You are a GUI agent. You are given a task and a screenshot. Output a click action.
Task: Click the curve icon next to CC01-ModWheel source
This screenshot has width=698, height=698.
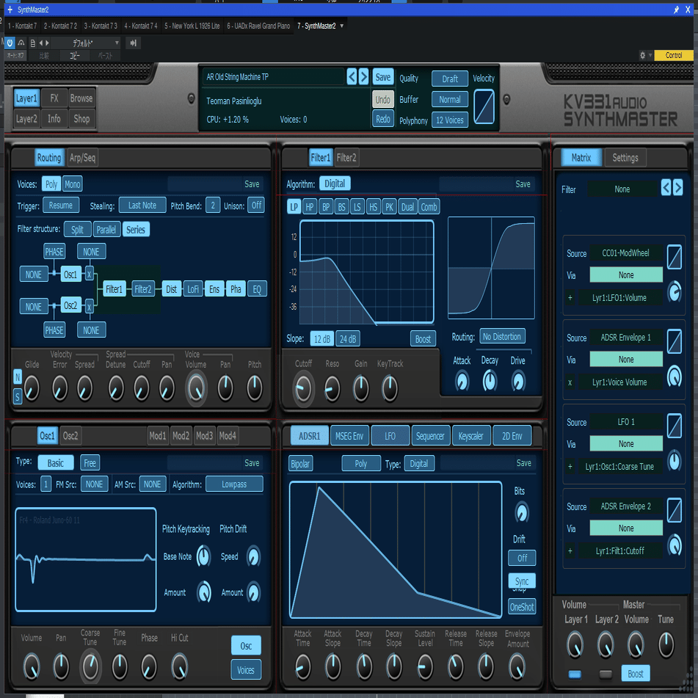674,257
